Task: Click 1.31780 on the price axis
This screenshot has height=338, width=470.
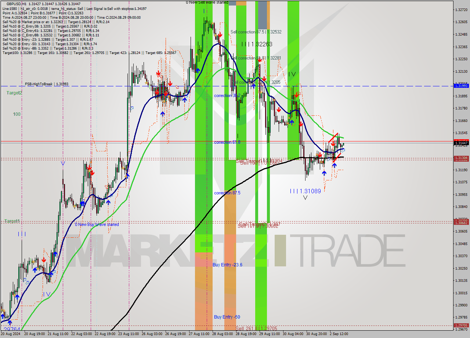Action: coord(461,108)
